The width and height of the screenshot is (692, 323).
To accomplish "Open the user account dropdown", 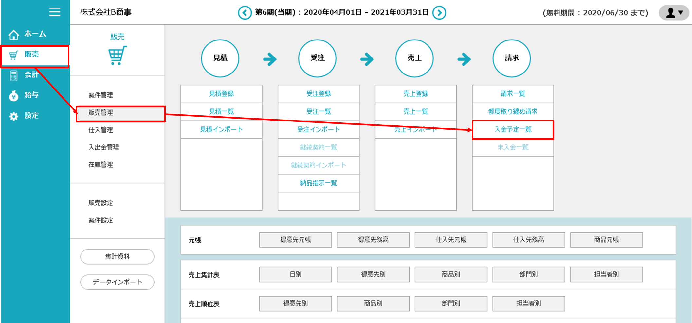I will pos(674,13).
